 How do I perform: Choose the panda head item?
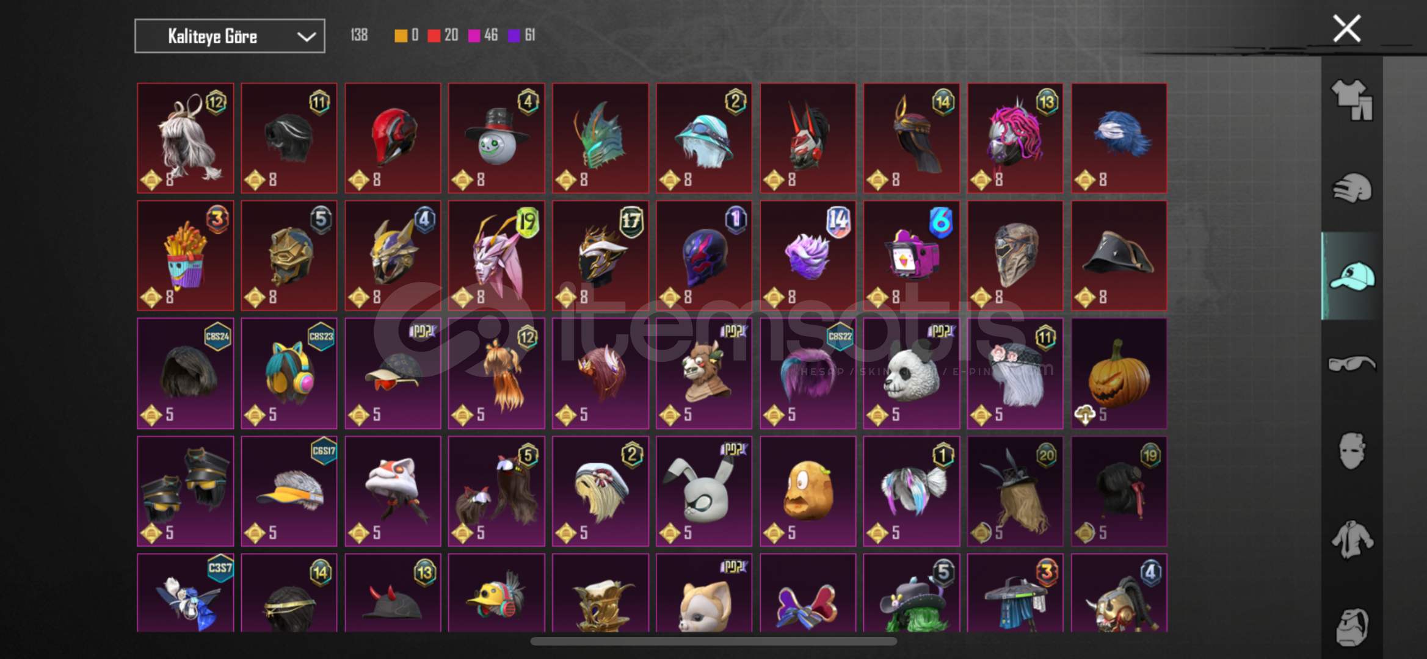(911, 373)
